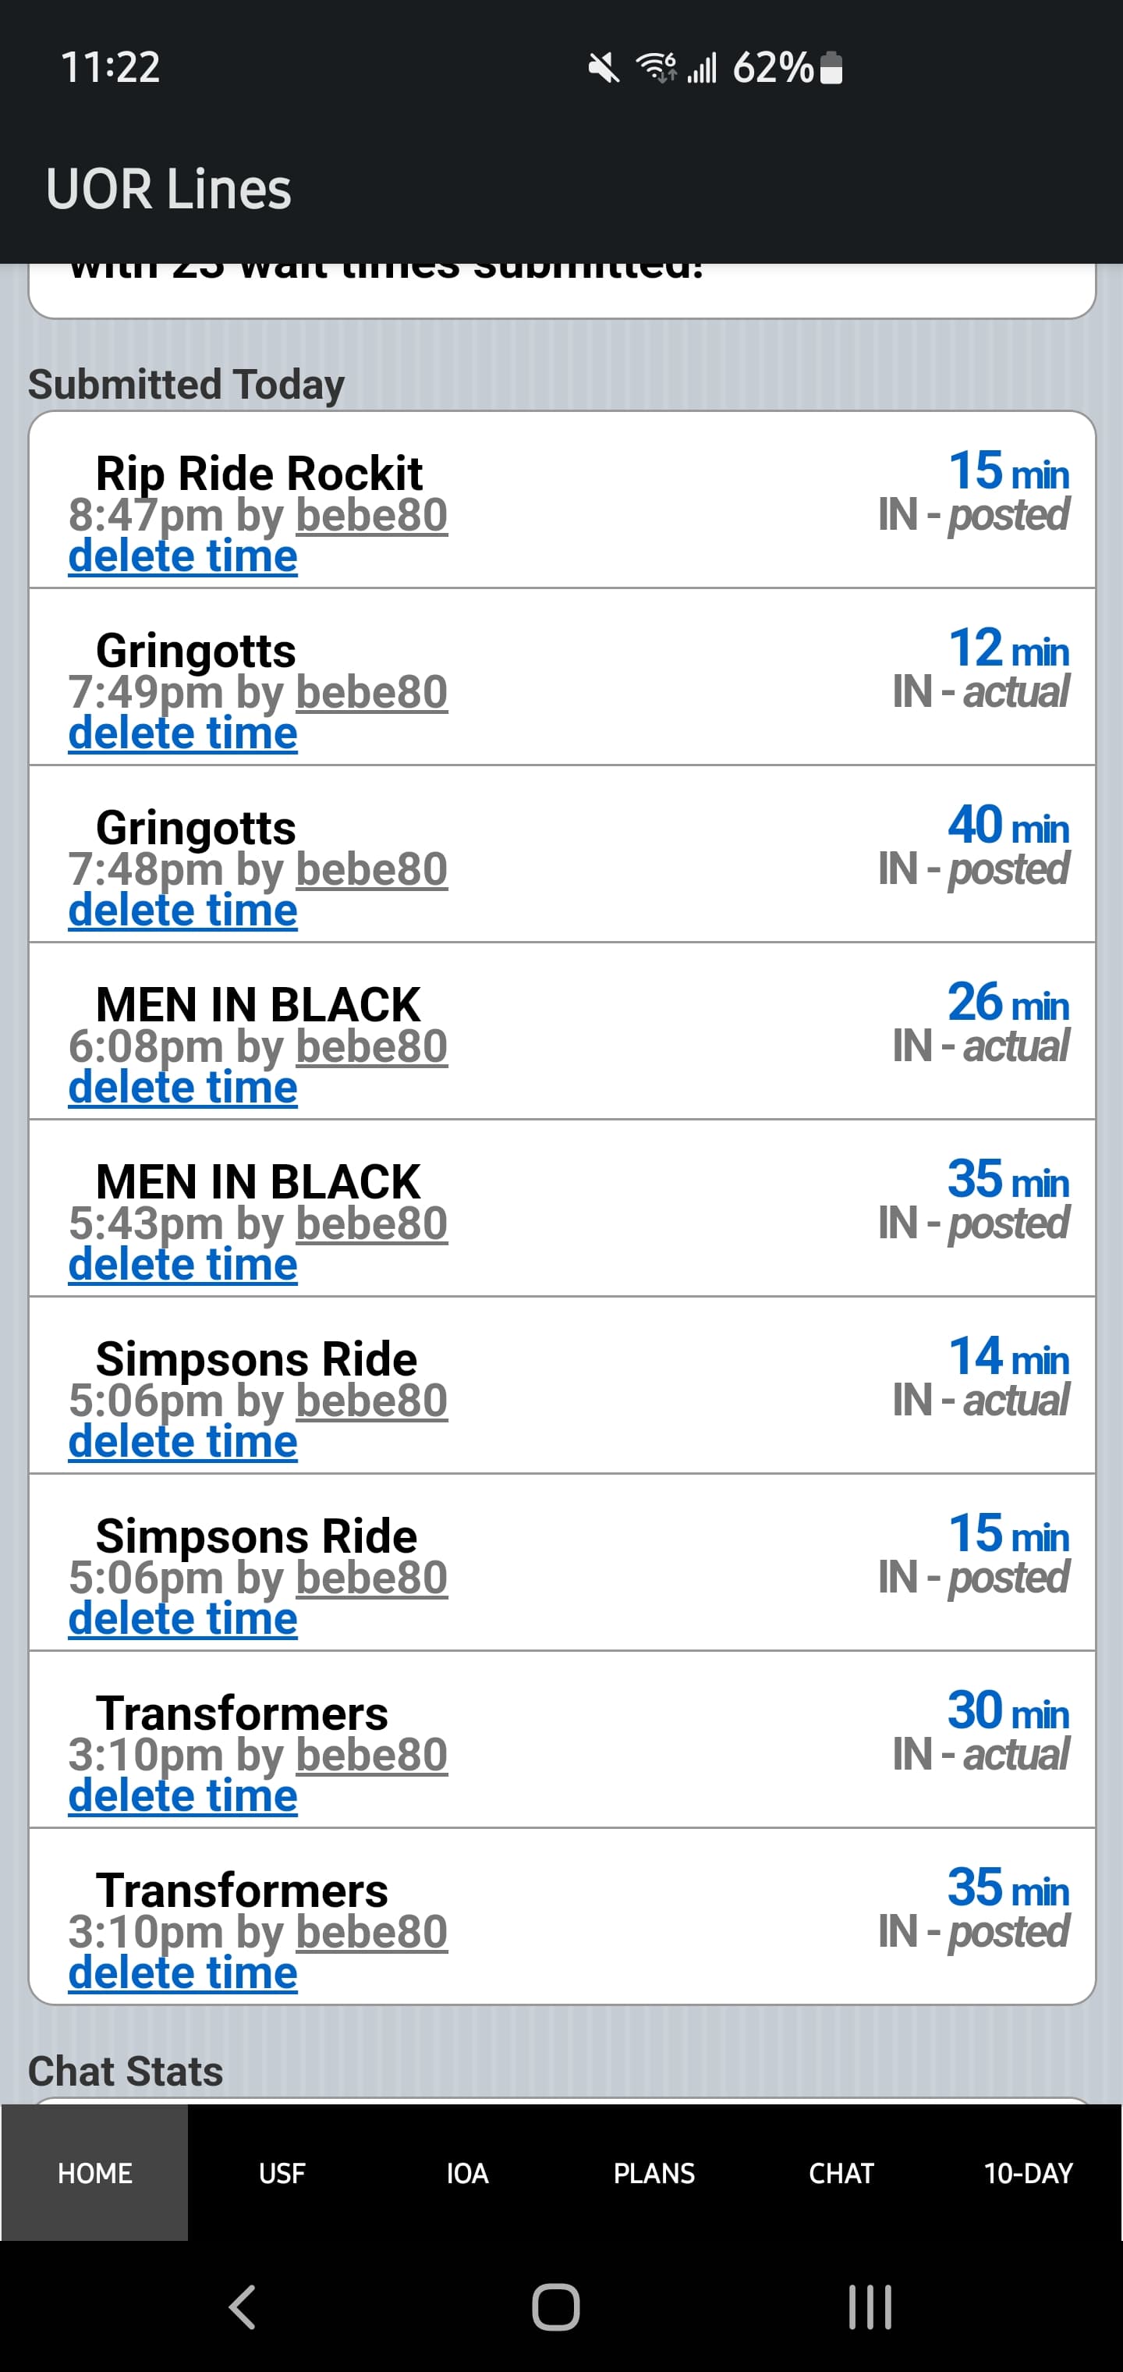Select the HOME tab
Screen dimensions: 1123x2372
[x=95, y=2173]
